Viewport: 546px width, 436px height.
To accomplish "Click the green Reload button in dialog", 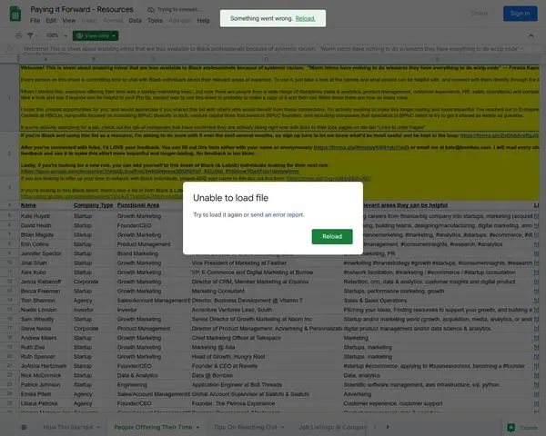I will click(332, 236).
